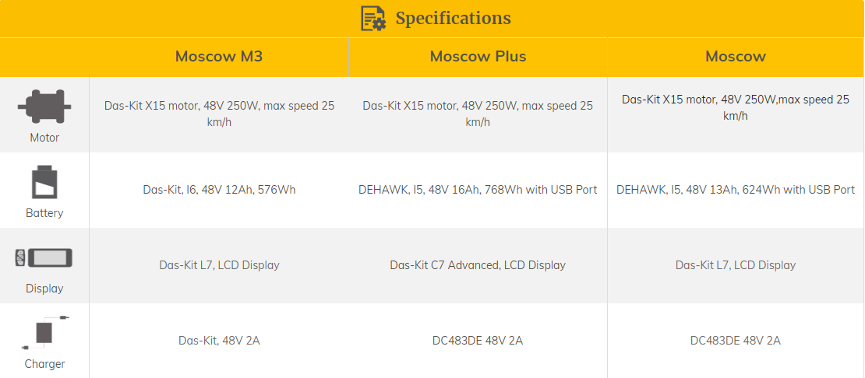Select the Moscow Plus column header

tap(478, 57)
